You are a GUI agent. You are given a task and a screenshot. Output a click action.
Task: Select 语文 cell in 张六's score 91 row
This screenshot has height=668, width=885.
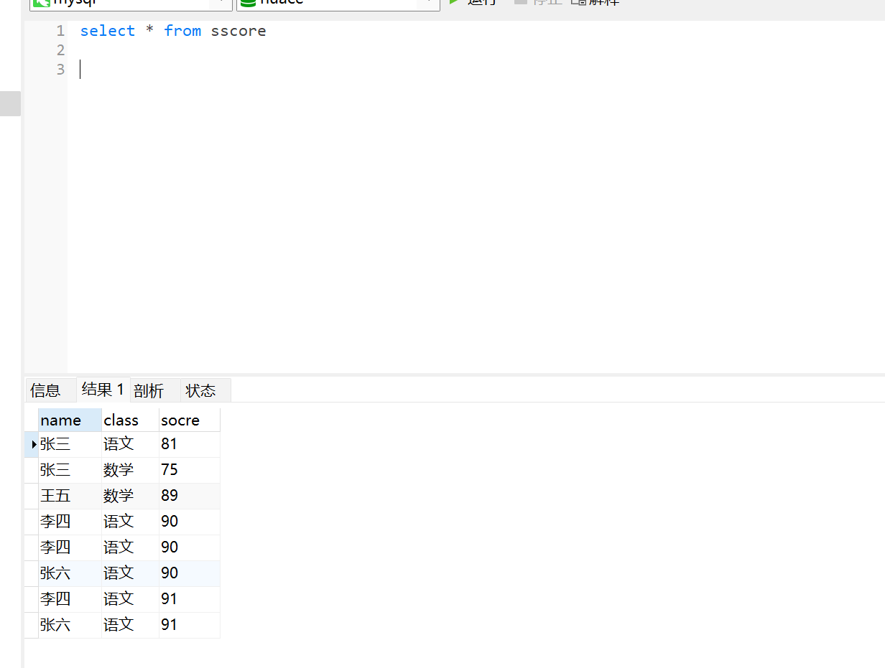tap(130, 626)
